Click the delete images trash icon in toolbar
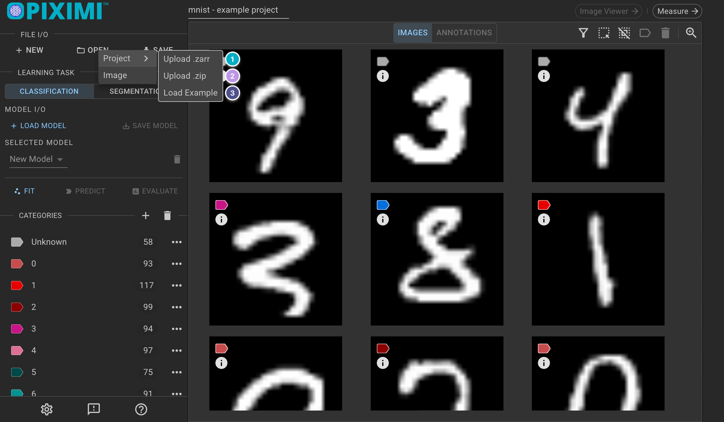The height and width of the screenshot is (422, 724). point(665,33)
